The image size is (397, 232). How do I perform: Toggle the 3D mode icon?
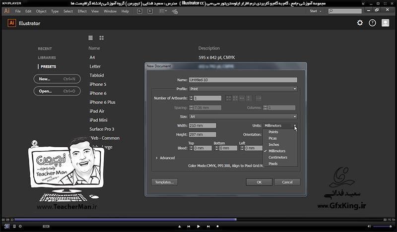[x=7, y=226]
